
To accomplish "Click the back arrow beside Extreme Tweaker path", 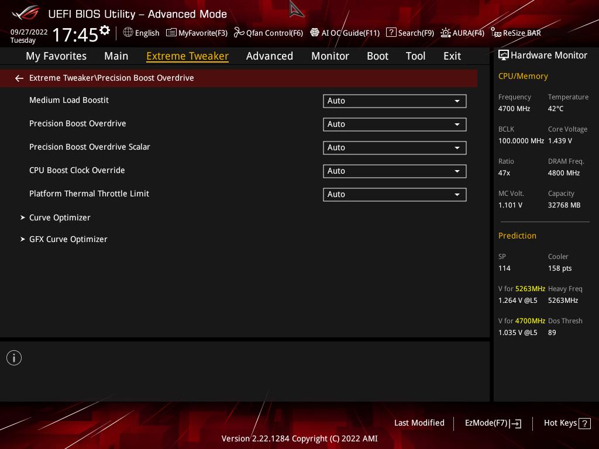I will (19, 78).
